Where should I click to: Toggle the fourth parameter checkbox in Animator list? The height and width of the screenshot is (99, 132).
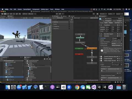[69, 29]
